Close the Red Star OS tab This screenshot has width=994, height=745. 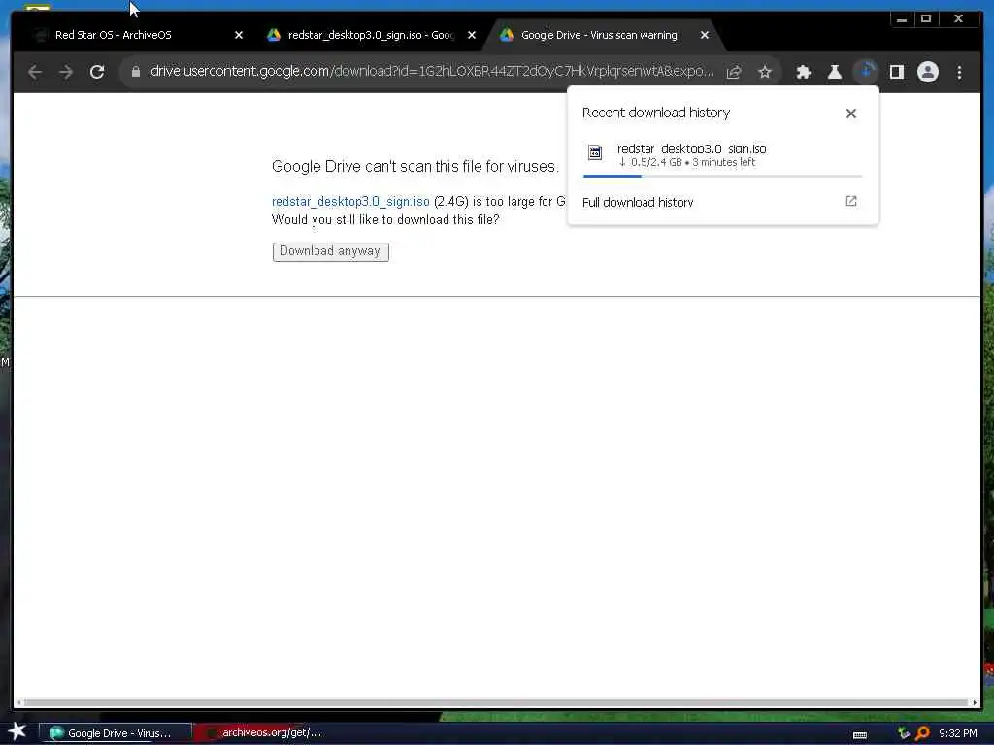pyautogui.click(x=239, y=35)
